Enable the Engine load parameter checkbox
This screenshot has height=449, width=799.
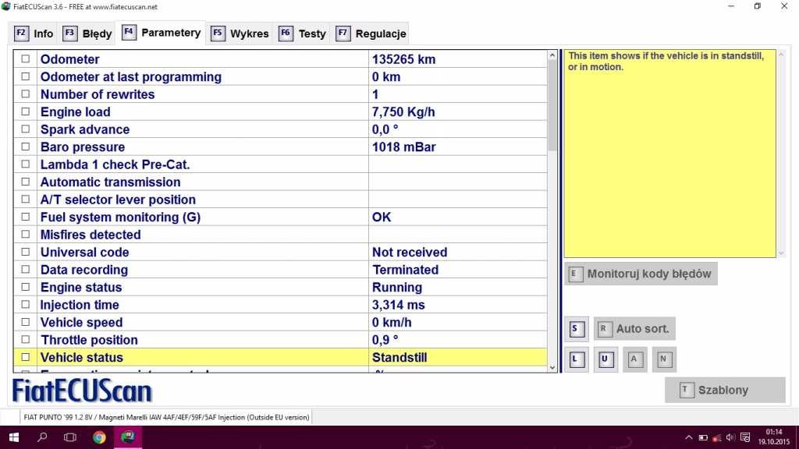(26, 112)
